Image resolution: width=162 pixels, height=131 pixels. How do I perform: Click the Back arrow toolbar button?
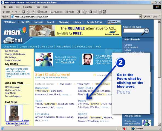6,12
